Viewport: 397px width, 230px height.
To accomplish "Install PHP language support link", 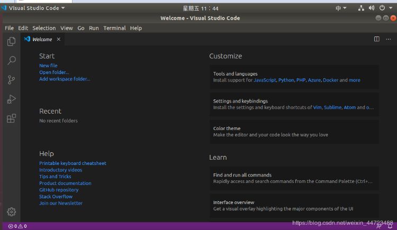I will point(301,80).
